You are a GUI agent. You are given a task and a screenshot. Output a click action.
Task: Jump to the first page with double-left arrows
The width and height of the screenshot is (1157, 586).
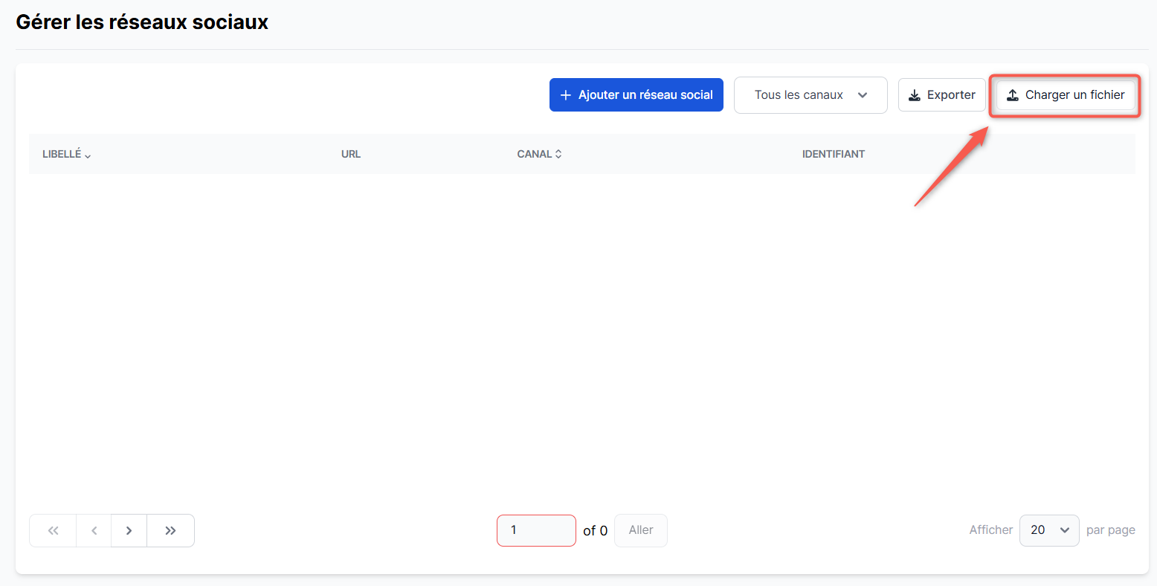click(x=53, y=530)
